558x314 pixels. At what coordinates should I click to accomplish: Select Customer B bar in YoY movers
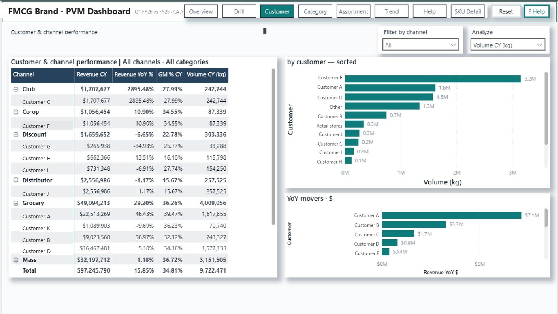pos(414,225)
